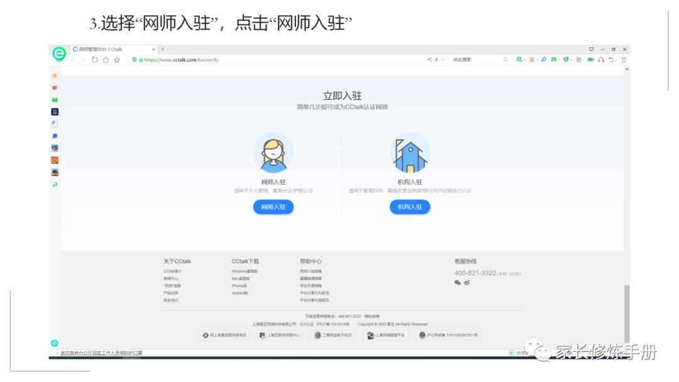Screen dimensions: 679x382
Task: Open 新闻中心 footer link
Action: [170, 278]
